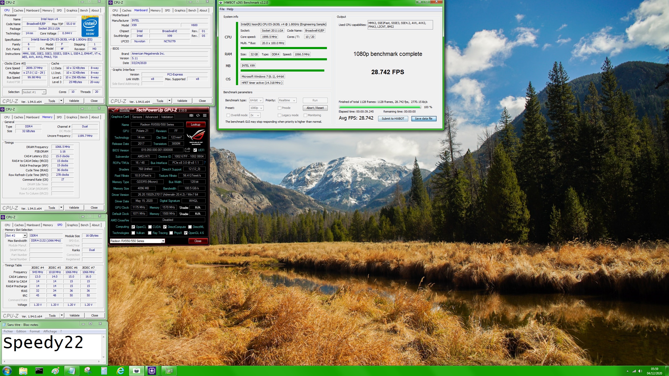Viewport: 669px width, 376px height.
Task: Toggle the PhysX checkbox
Action: pyautogui.click(x=171, y=233)
